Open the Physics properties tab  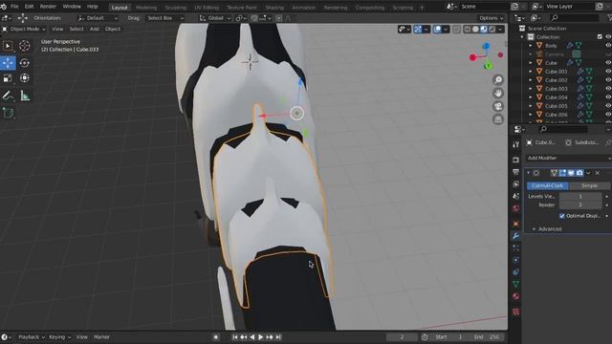pyautogui.click(x=516, y=260)
